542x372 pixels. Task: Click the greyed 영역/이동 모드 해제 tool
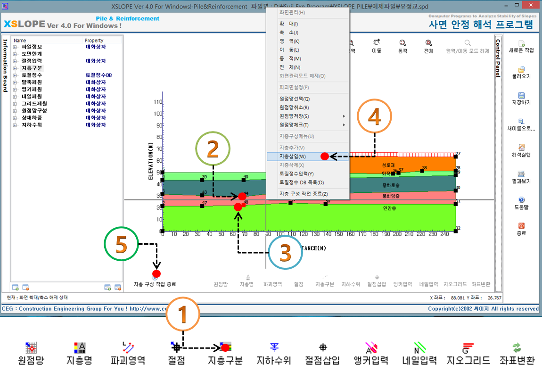click(468, 47)
